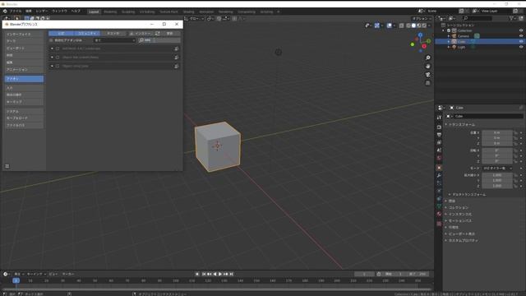526x296 pixels.
Task: Open the Window menu
Action: tap(59, 11)
